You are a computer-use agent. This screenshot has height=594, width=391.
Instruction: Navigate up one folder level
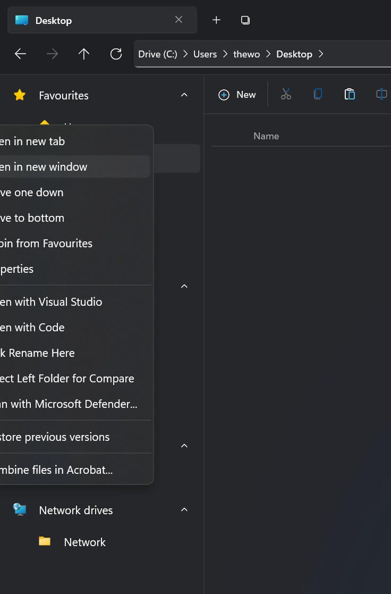tap(84, 54)
